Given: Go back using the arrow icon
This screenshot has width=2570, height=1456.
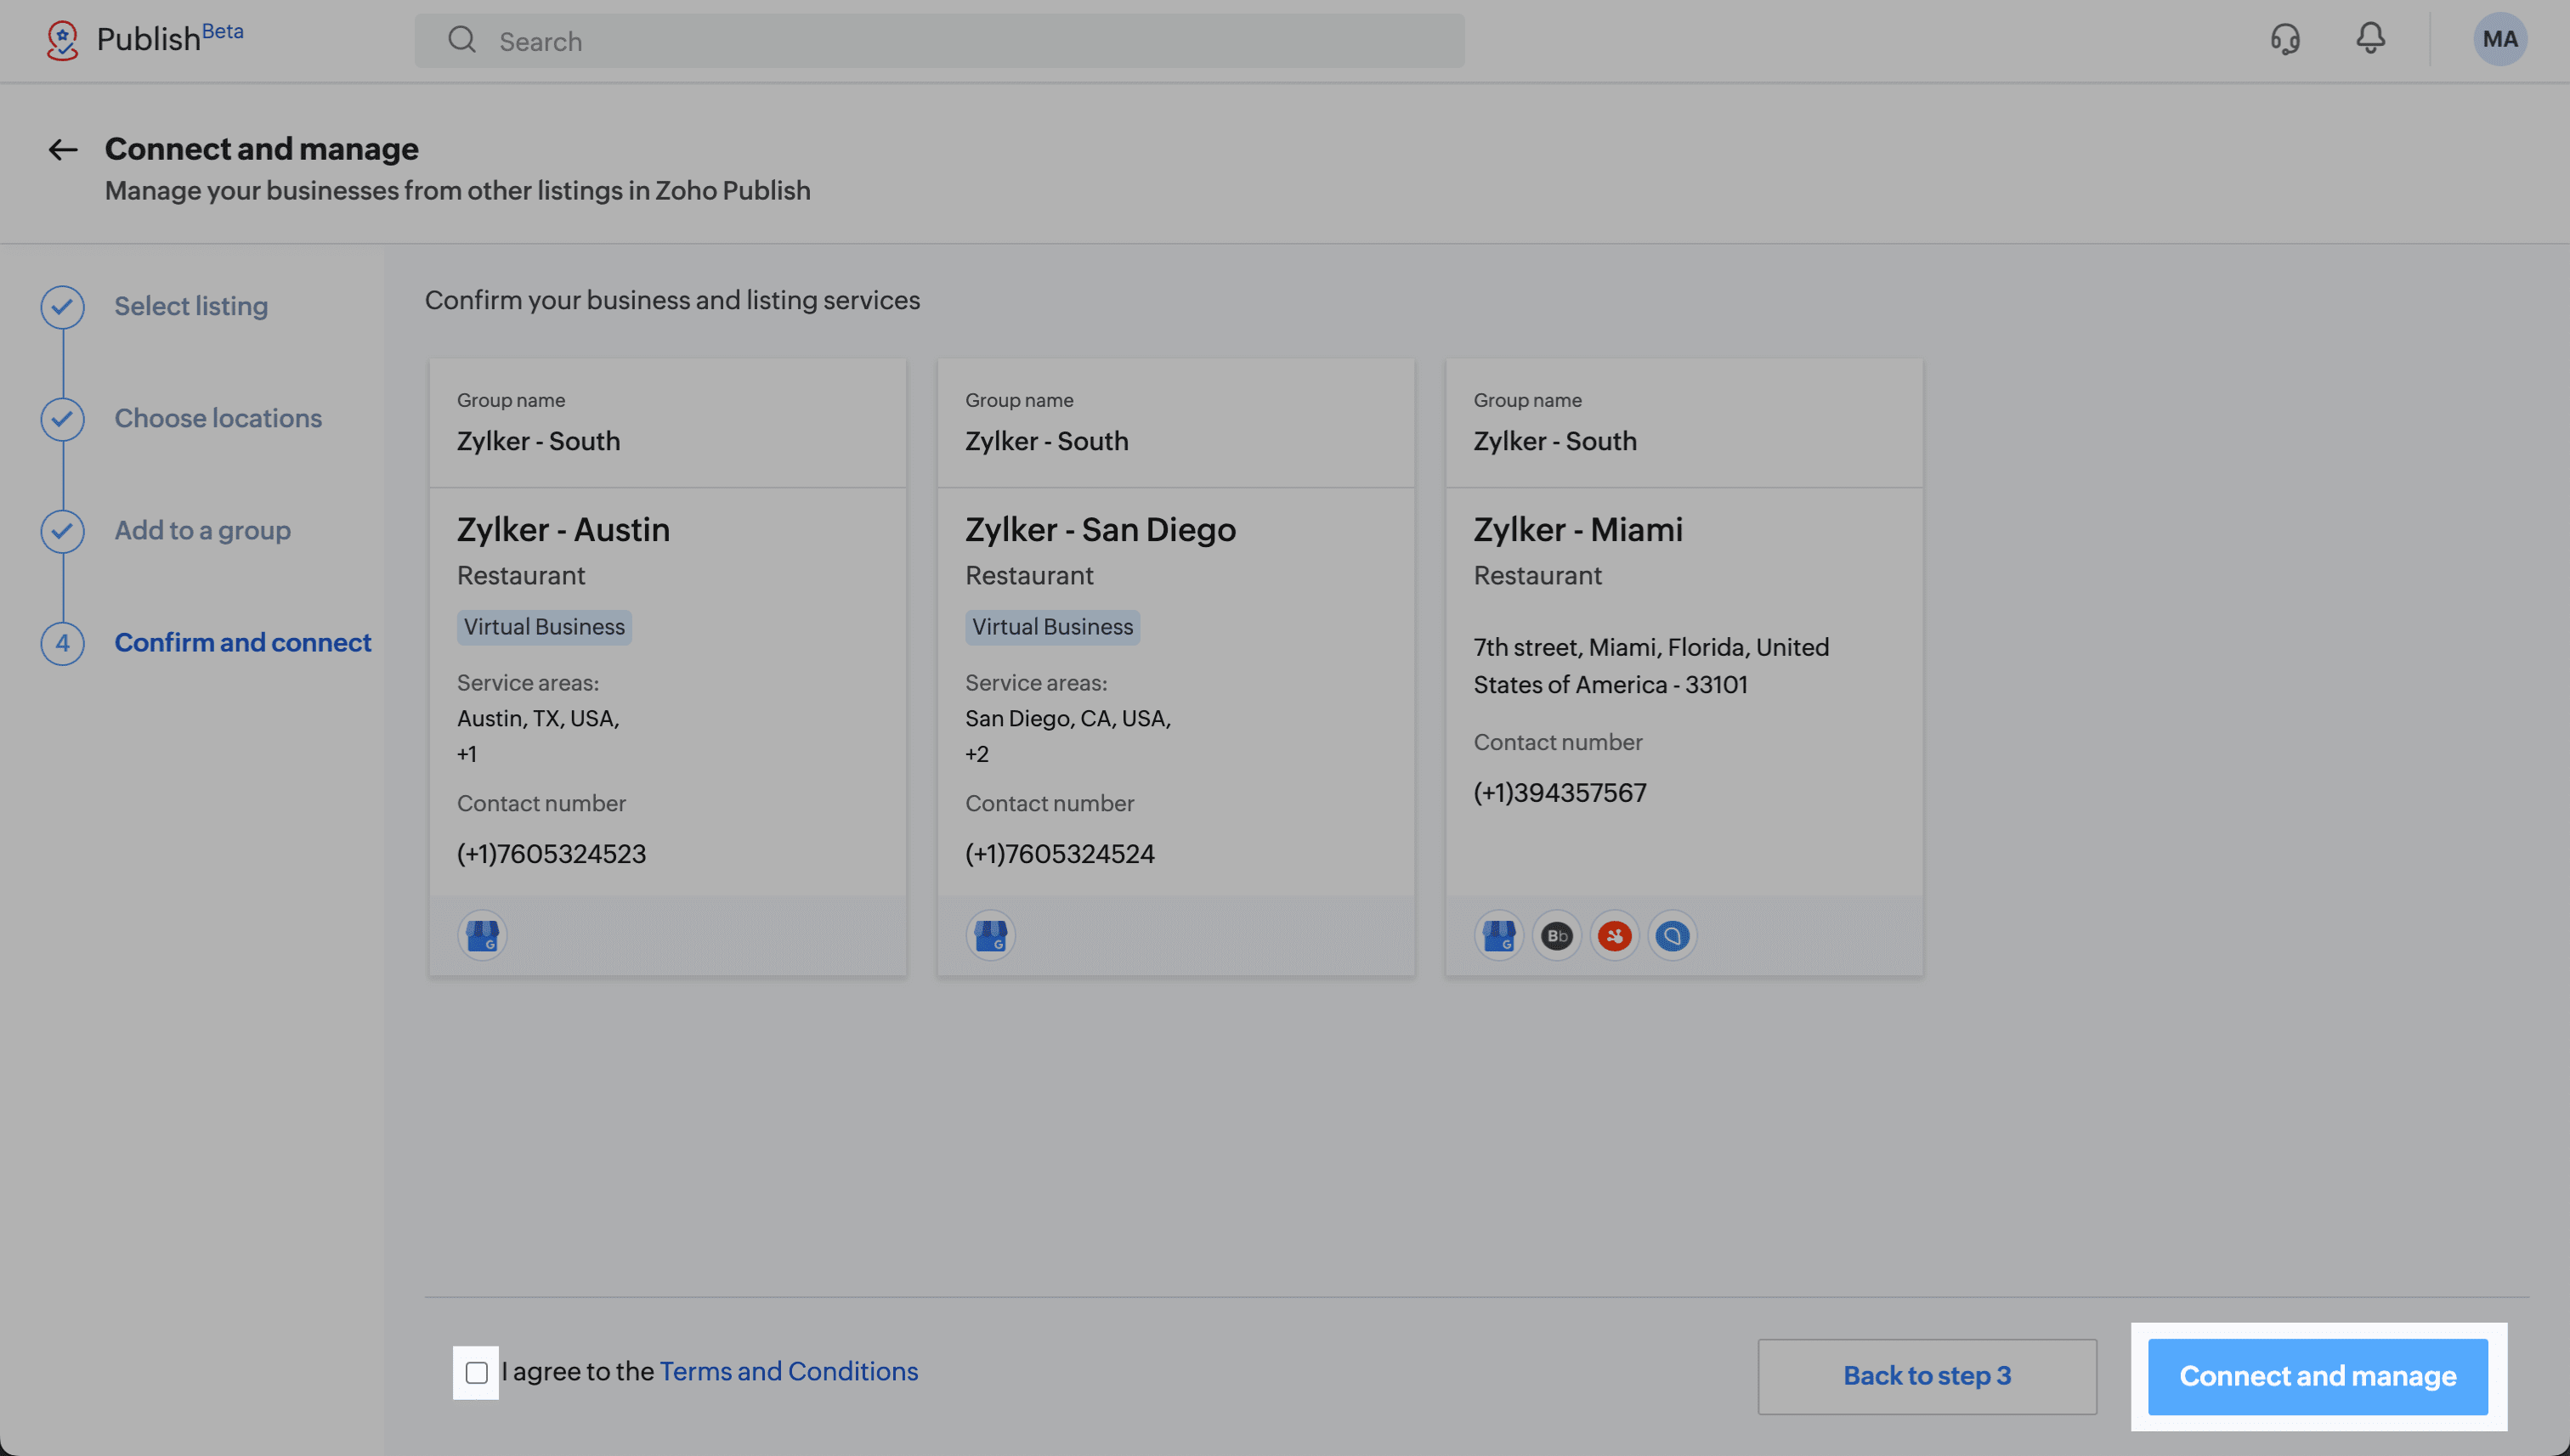Looking at the screenshot, I should coord(63,150).
